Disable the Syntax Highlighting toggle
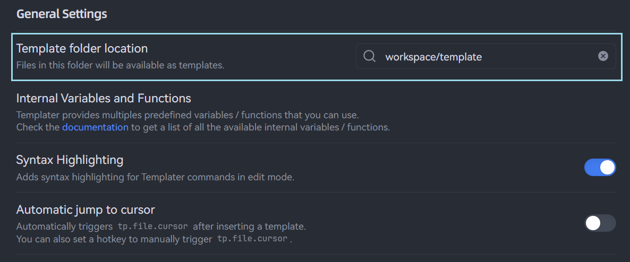 [x=600, y=168]
